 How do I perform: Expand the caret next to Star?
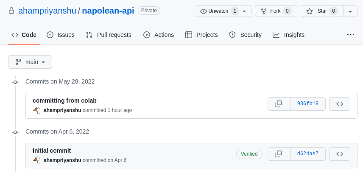click(x=350, y=11)
